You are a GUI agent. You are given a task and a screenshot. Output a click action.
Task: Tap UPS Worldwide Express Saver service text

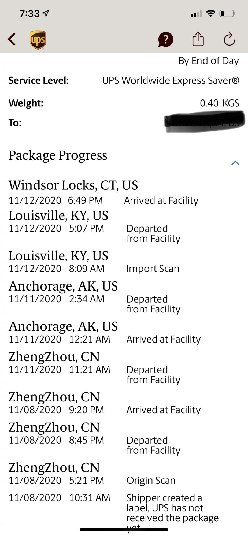171,80
